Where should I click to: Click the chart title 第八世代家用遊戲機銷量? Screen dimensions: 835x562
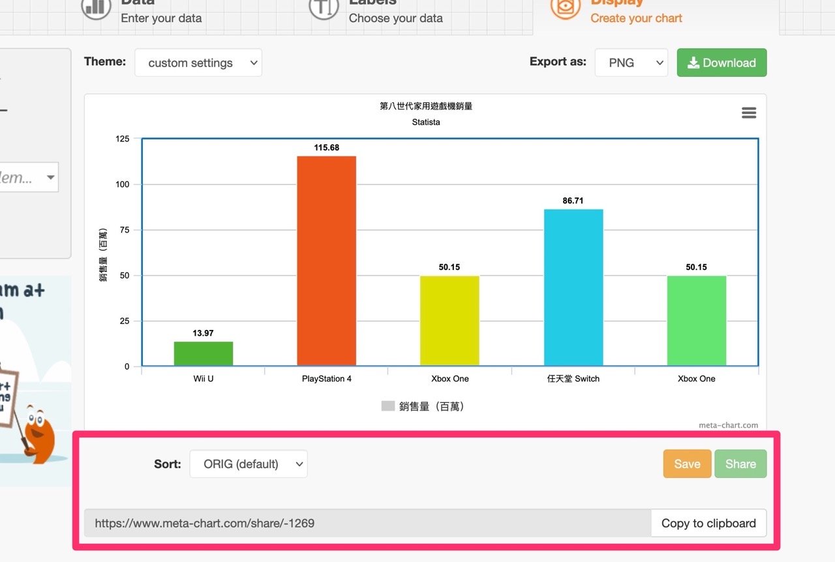tap(426, 106)
